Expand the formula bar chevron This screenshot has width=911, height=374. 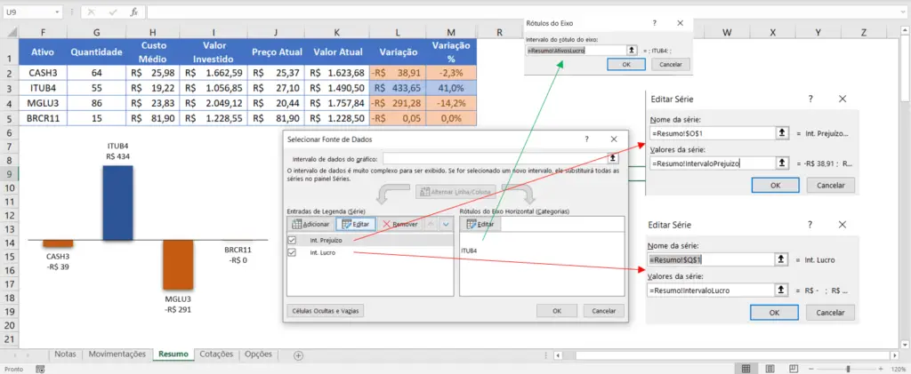pos(904,12)
